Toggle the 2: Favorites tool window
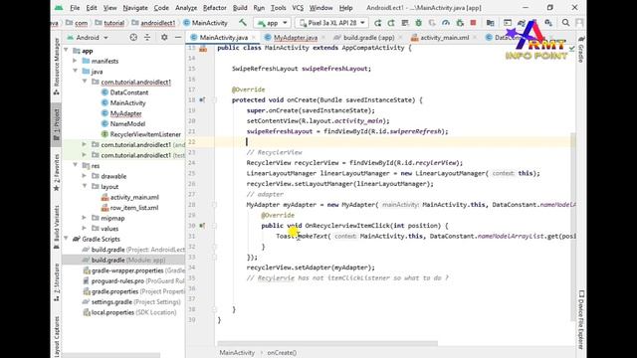637x358 pixels. click(57, 172)
